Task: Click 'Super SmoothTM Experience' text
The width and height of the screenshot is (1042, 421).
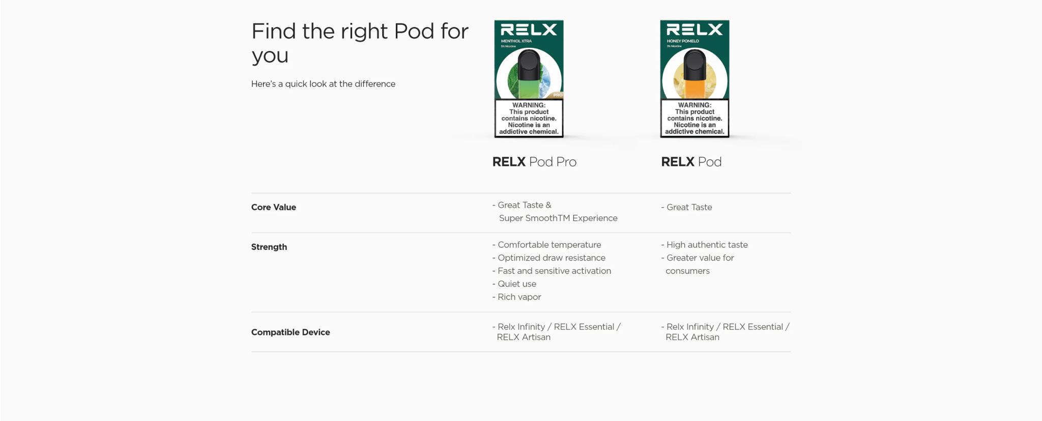Action: pos(558,218)
